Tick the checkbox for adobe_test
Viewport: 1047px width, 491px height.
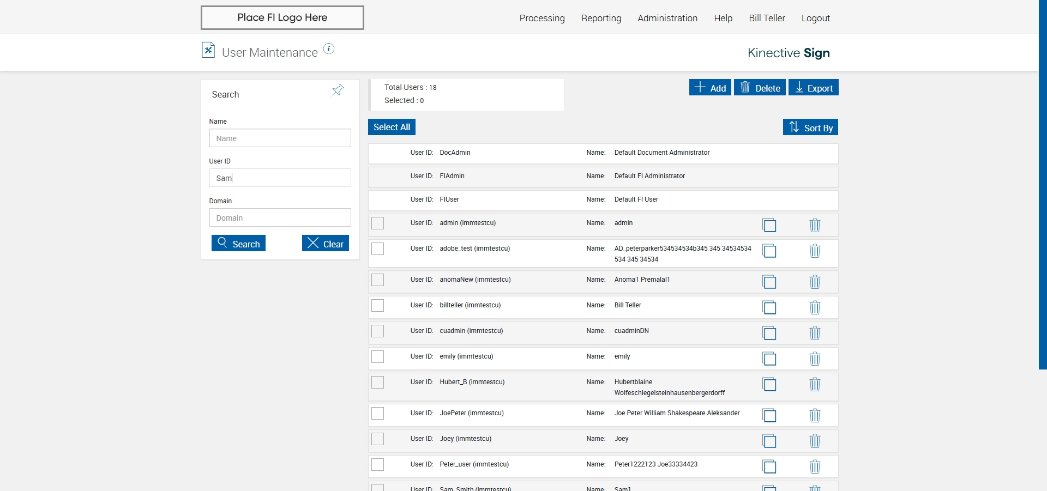[x=377, y=248]
